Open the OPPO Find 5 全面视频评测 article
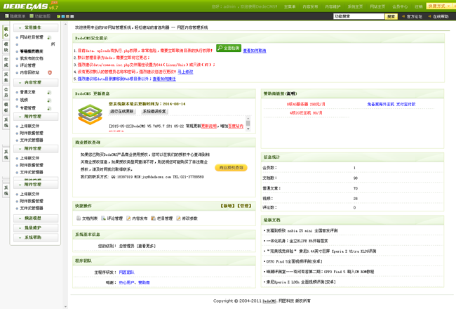The width and height of the screenshot is (456, 309). click(294, 261)
